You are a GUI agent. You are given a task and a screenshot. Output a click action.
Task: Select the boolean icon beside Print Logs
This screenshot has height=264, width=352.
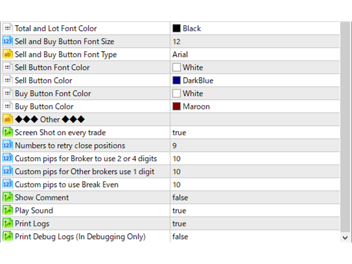coord(8,224)
